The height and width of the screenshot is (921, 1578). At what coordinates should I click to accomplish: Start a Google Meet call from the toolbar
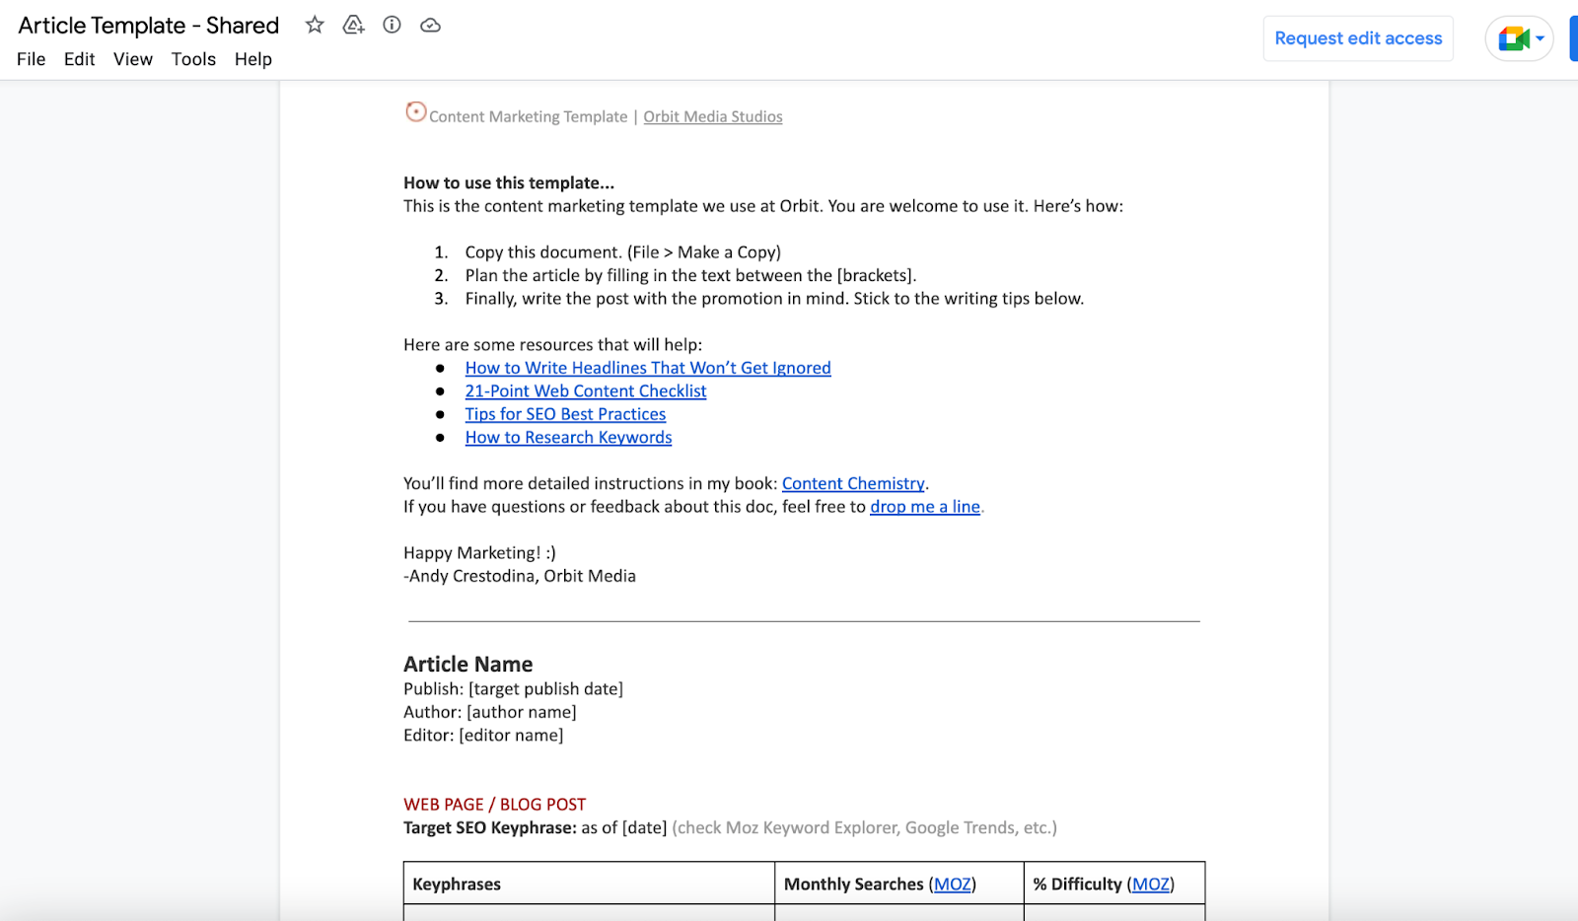tap(1511, 37)
